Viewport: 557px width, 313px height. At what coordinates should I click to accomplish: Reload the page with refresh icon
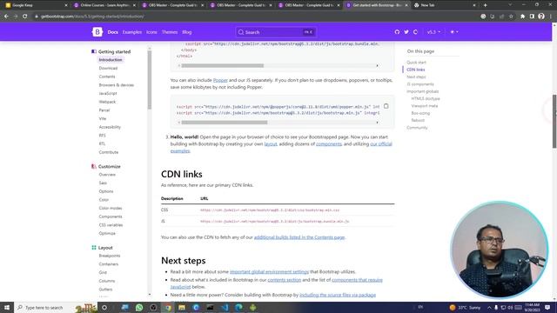pyautogui.click(x=25, y=17)
